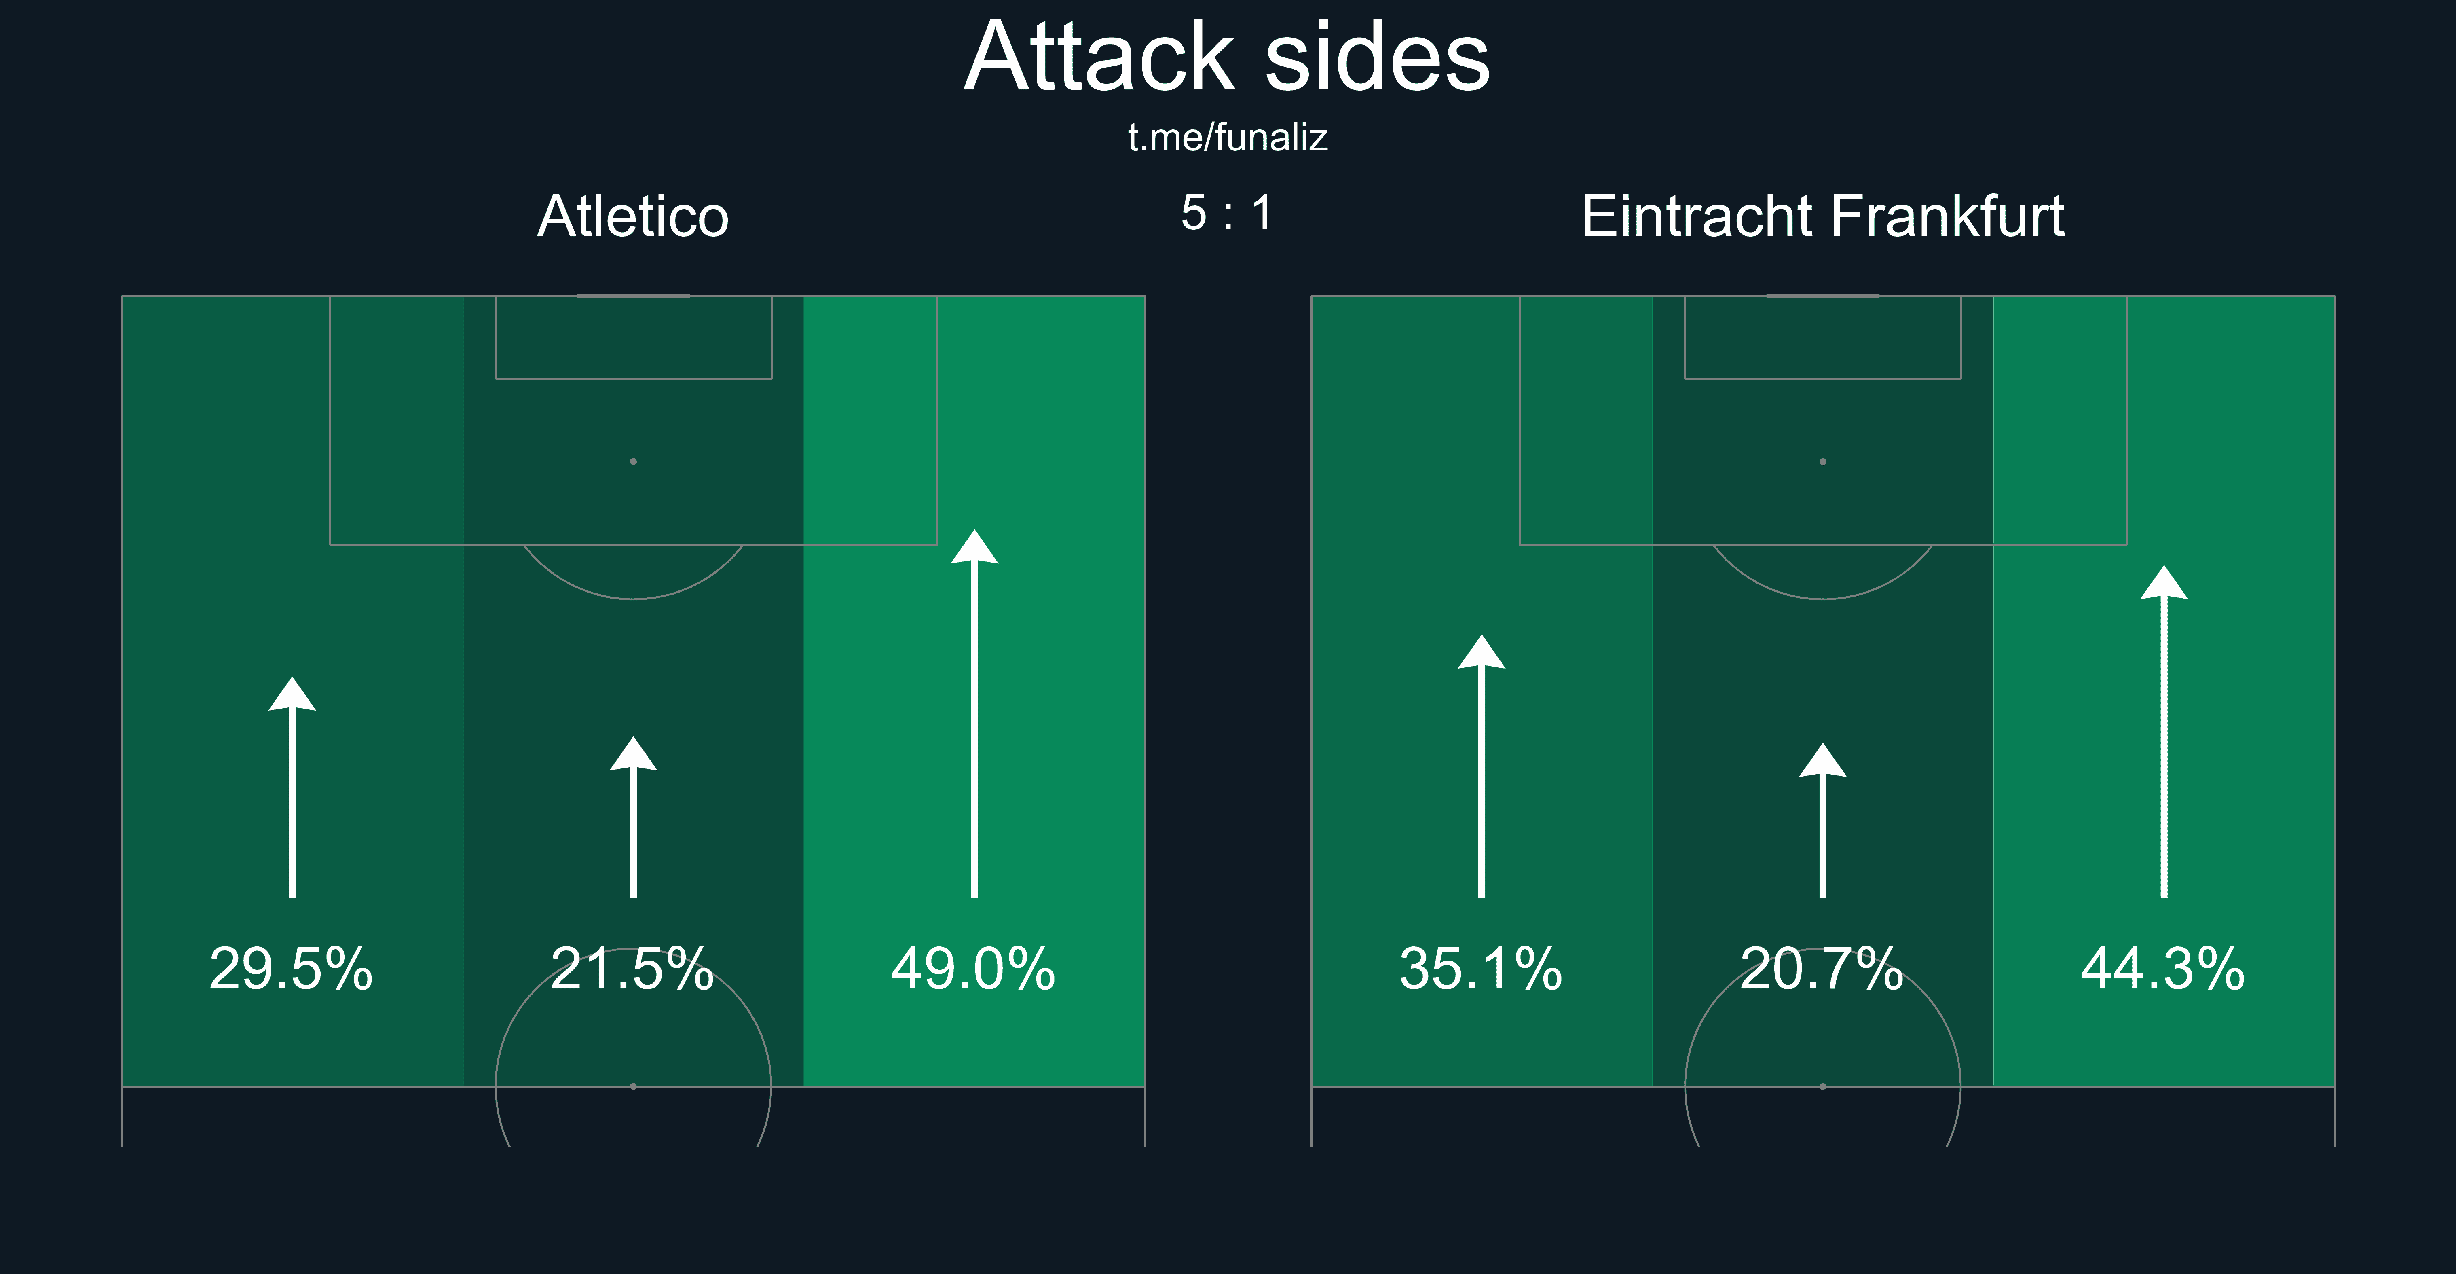Viewport: 2456px width, 1274px height.
Task: Click the 5 : 1 score text
Action: point(1227,213)
